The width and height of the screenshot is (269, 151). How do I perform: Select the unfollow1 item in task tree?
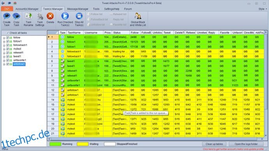tap(19, 64)
